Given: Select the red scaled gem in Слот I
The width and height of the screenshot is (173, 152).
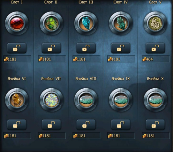Looking at the screenshot, I should coord(17,23).
